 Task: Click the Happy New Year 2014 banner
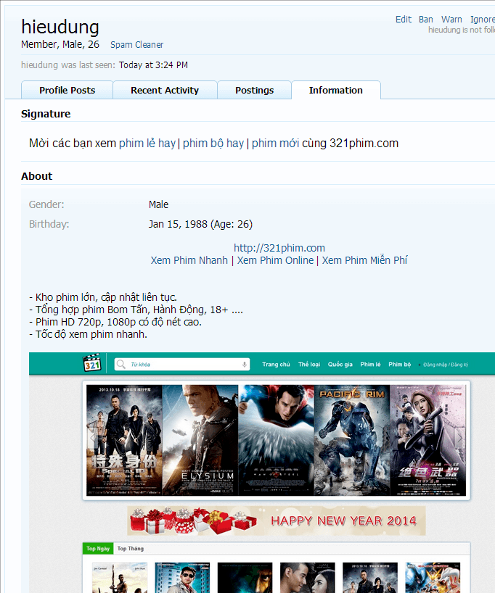[x=277, y=521]
